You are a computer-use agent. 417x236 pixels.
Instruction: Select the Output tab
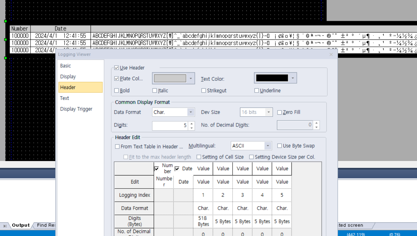pos(20,225)
